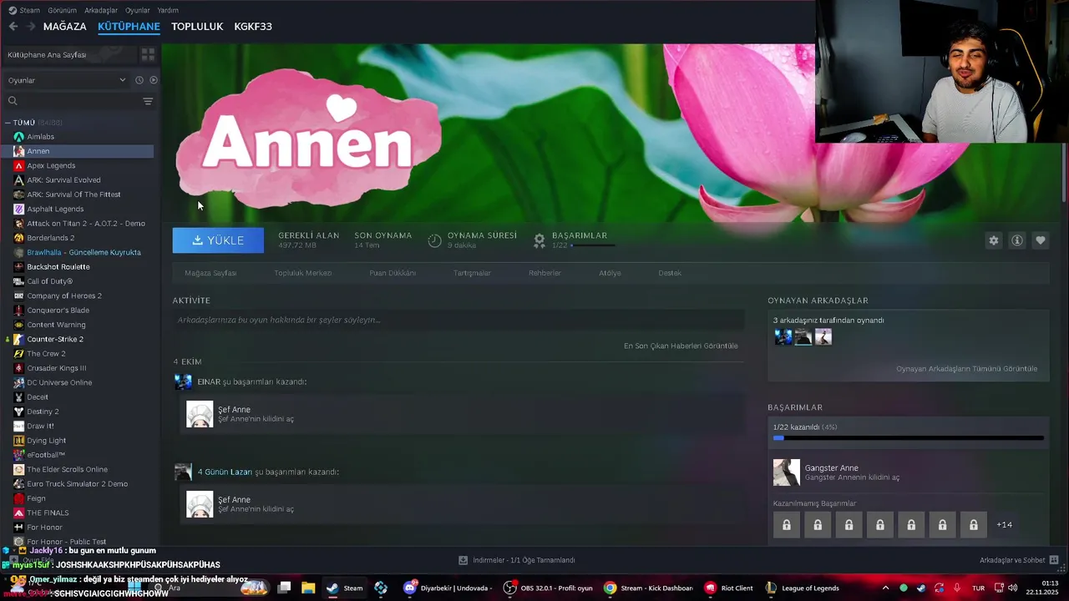Click the 1/22 kazanıldı progress bar
1069x601 pixels.
pyautogui.click(x=909, y=437)
